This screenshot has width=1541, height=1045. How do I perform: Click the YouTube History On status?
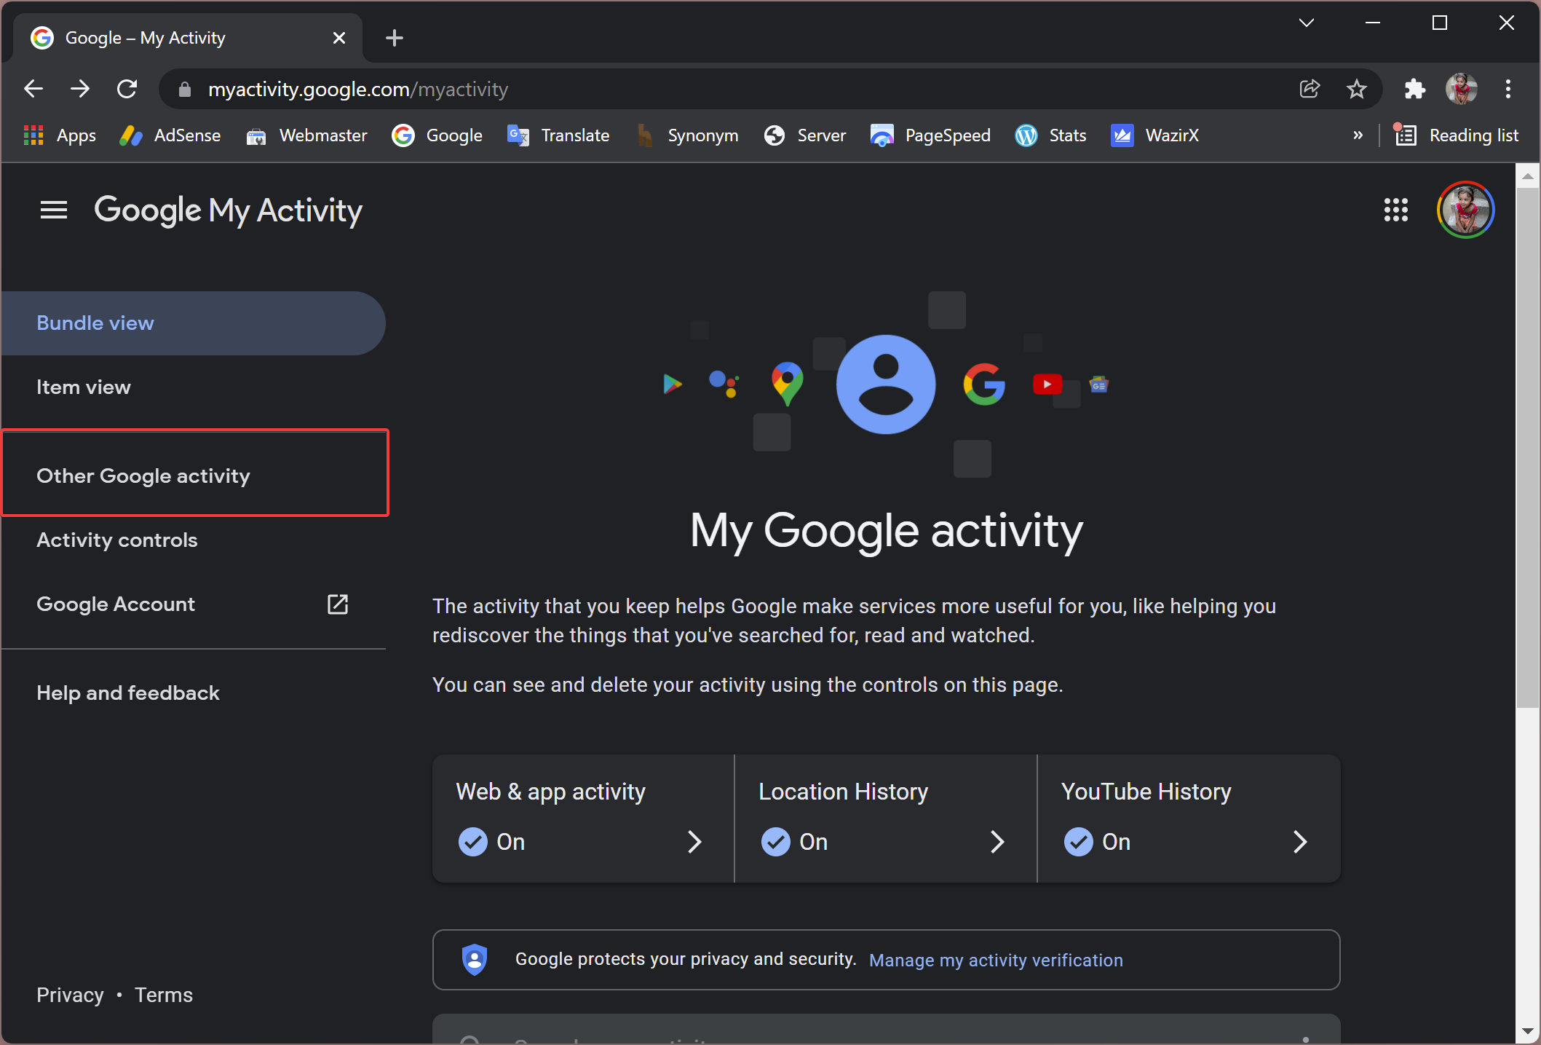point(1097,842)
